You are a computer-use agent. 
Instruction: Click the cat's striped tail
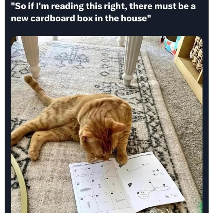(38, 90)
